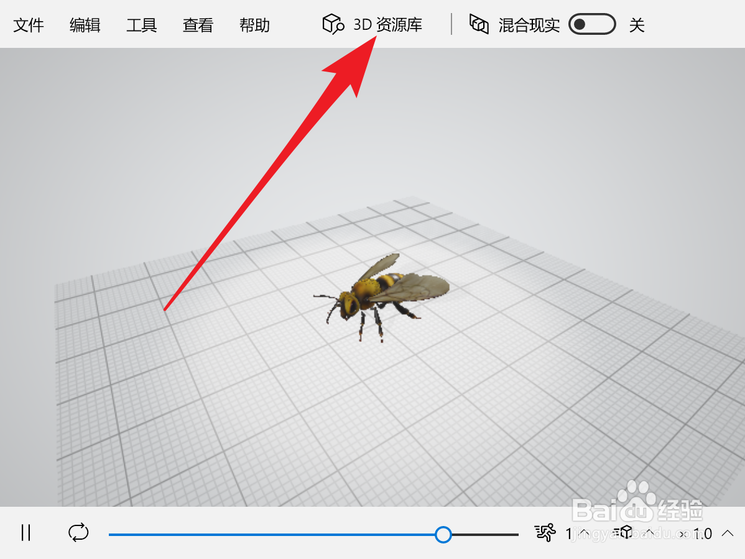The width and height of the screenshot is (745, 559).
Task: Open the 工具 menu
Action: tap(142, 25)
